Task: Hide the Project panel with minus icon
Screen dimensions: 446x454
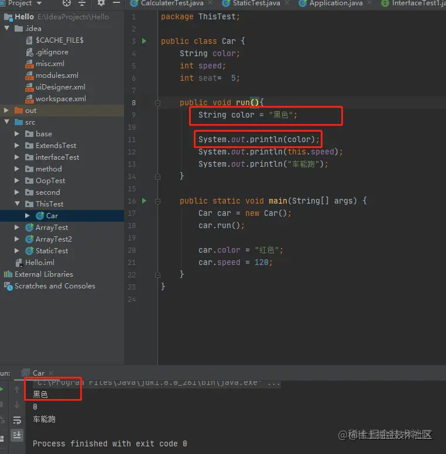Action: 116,3
